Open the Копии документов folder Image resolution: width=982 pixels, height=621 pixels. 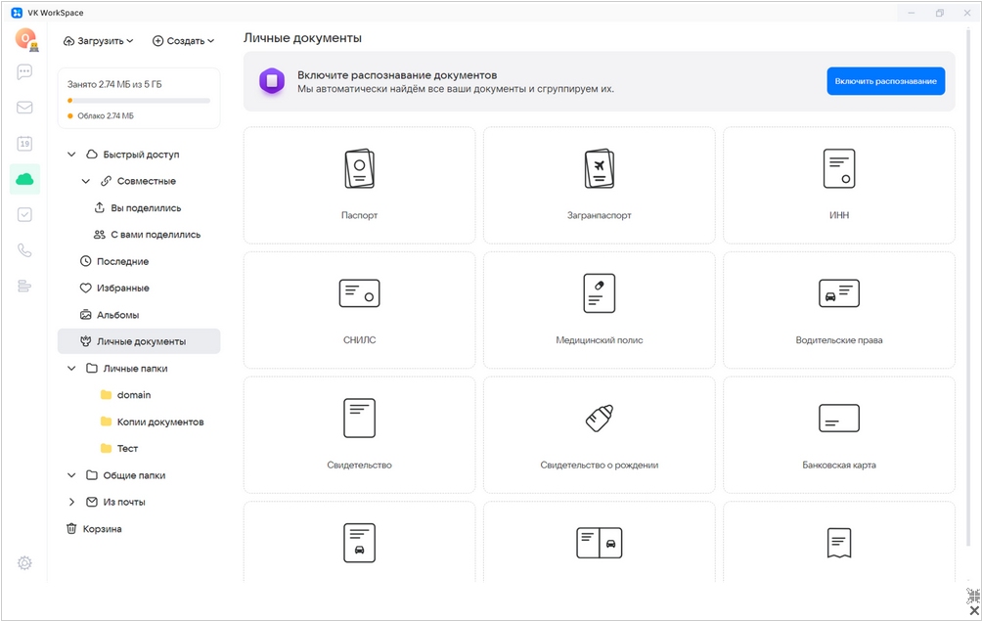tap(159, 421)
